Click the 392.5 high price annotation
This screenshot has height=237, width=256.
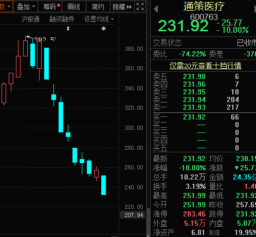(x=45, y=39)
